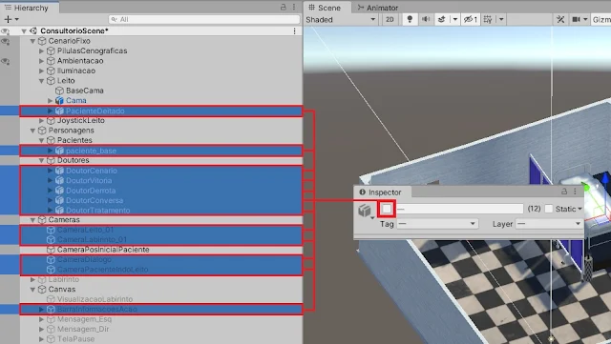Viewport: 611px width, 344px height.
Task: Click CameraDialogo object cube icon
Action: 51,259
